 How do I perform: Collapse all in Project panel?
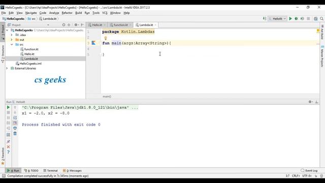pos(69,25)
